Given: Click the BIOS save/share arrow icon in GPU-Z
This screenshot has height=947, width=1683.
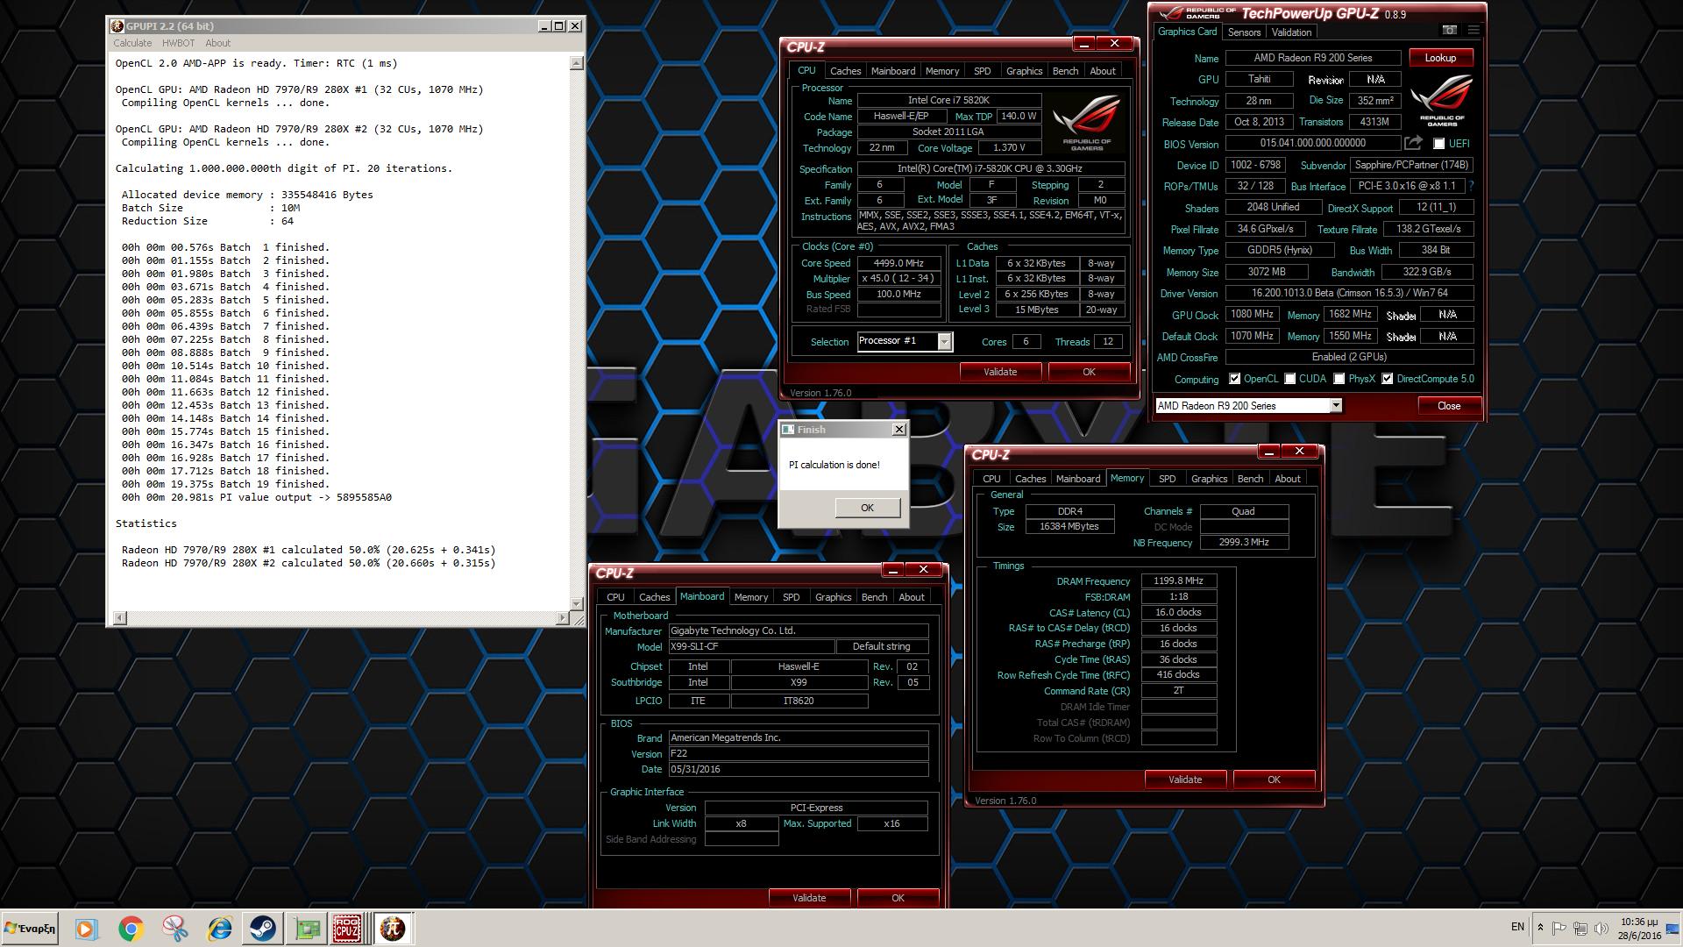Looking at the screenshot, I should pyautogui.click(x=1413, y=143).
